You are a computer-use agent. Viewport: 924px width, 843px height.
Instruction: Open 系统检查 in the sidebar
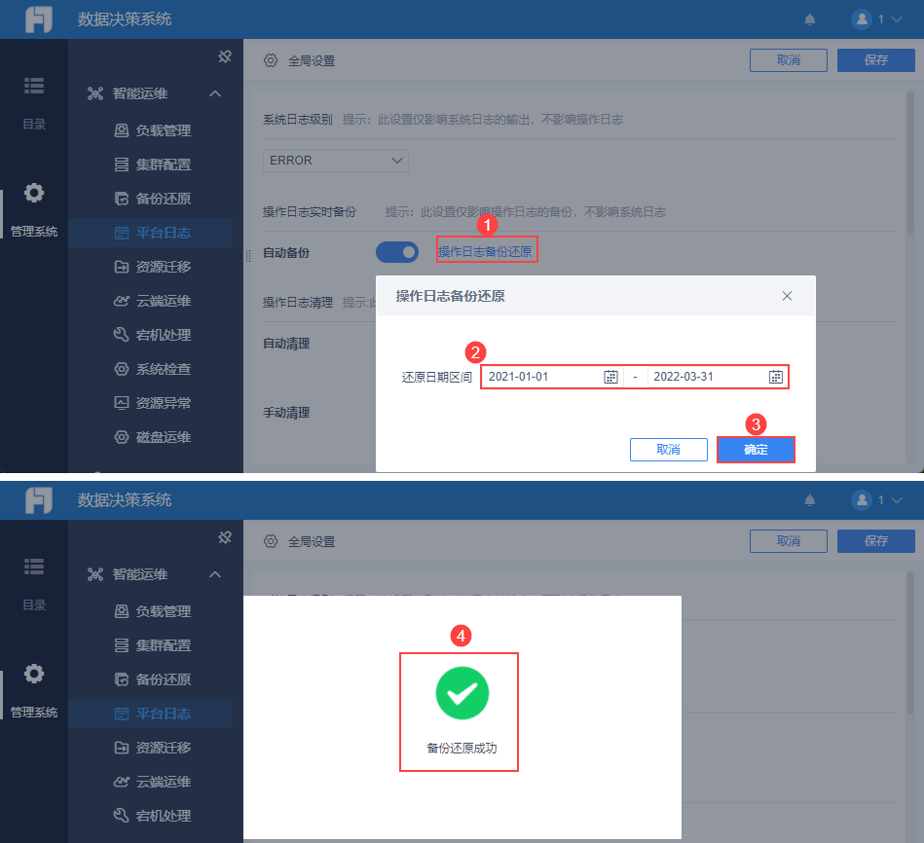[152, 369]
